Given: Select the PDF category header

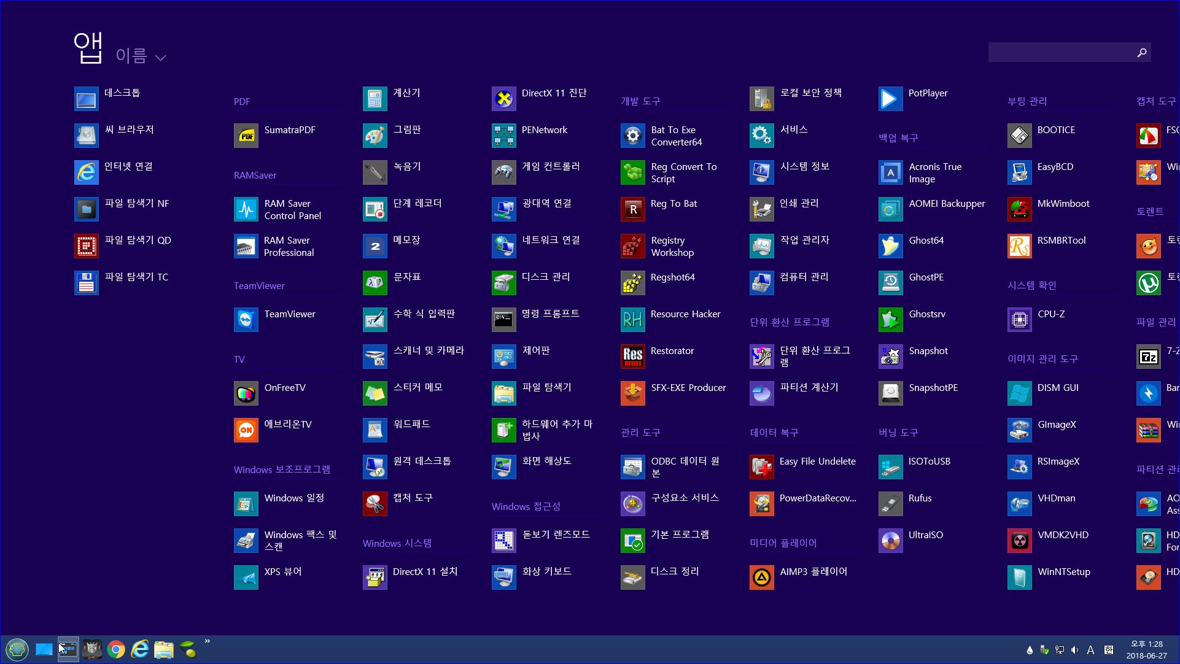Looking at the screenshot, I should 242,102.
